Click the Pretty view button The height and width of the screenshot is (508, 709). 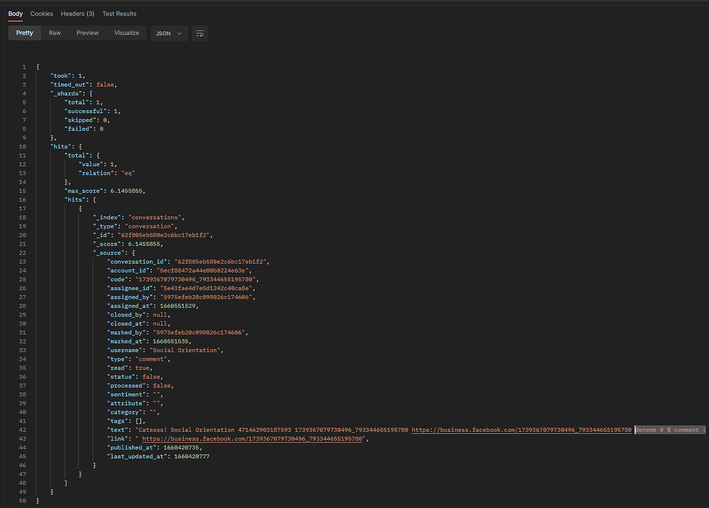click(x=24, y=32)
